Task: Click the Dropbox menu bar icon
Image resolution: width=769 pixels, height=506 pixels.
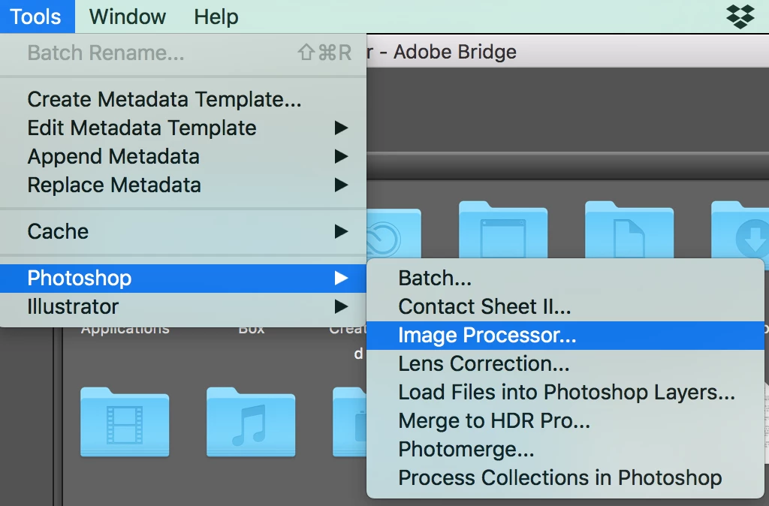Action: 740,17
